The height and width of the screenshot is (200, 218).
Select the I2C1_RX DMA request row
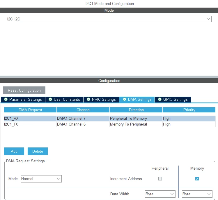pos(110,118)
